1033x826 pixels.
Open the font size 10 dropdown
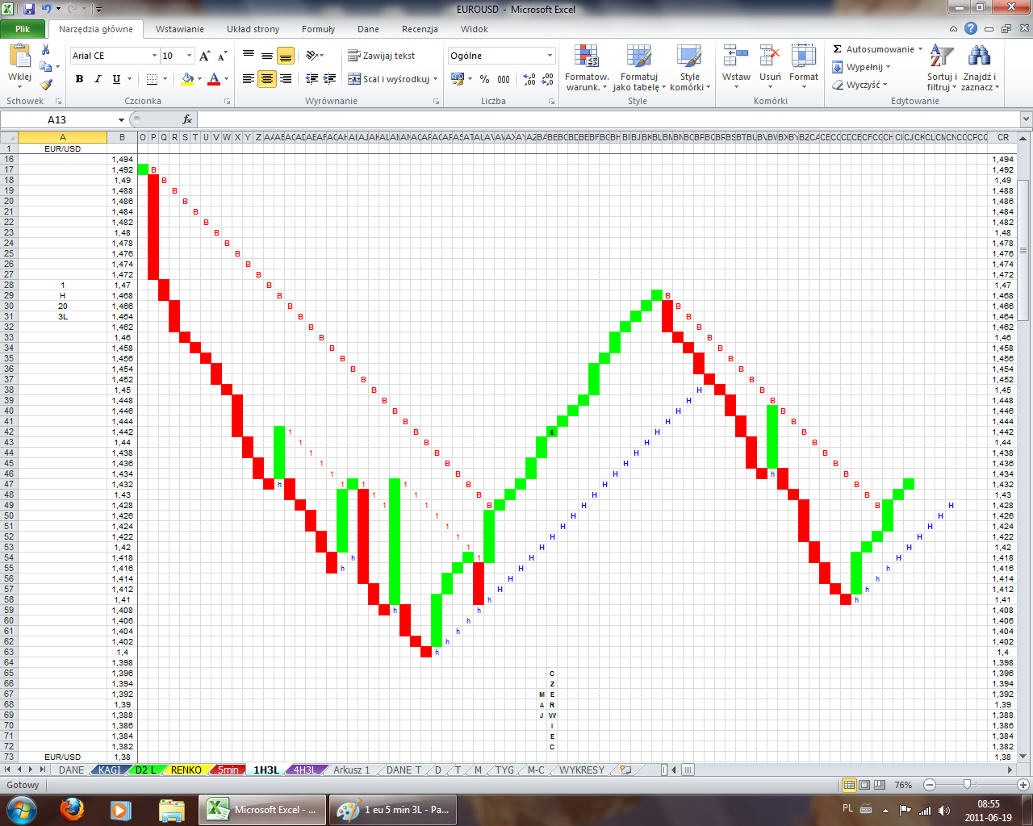(x=190, y=56)
